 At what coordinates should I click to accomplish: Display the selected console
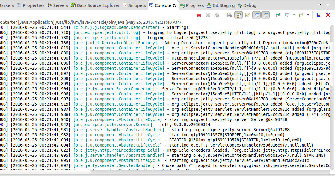tap(287, 15)
